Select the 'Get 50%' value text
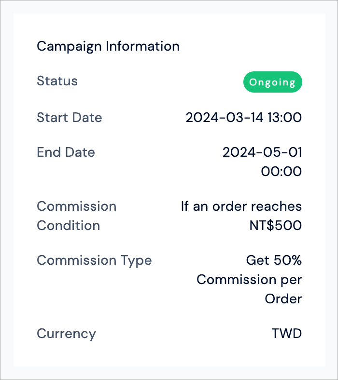338x380 pixels. tap(274, 260)
